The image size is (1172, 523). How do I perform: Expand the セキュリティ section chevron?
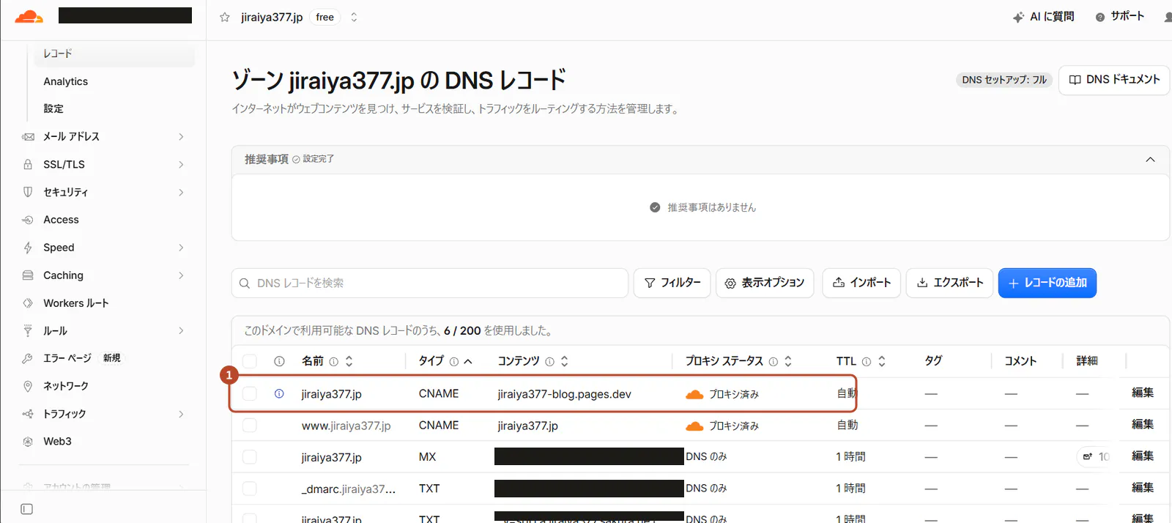(181, 192)
